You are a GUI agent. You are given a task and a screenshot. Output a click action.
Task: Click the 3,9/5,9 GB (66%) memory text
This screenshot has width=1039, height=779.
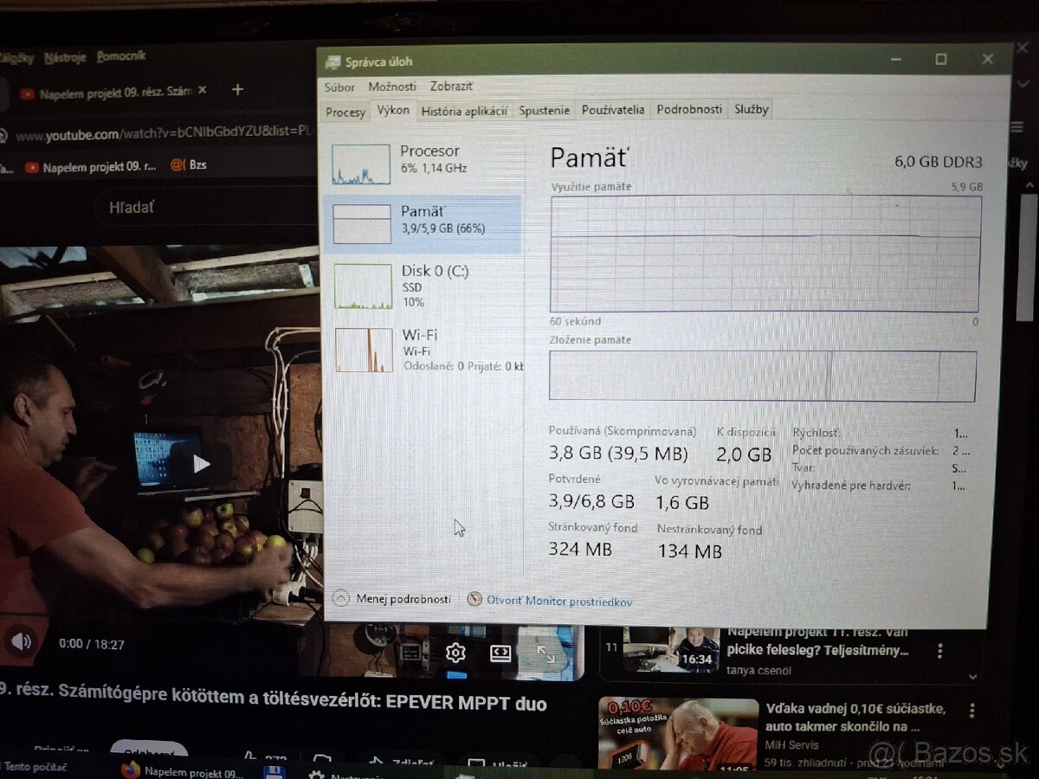point(443,229)
